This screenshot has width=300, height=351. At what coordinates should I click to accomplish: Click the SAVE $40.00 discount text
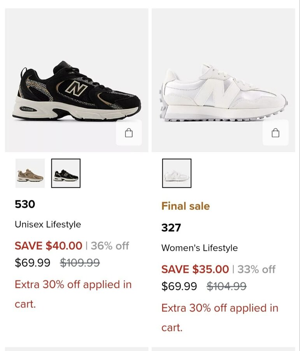coord(48,246)
